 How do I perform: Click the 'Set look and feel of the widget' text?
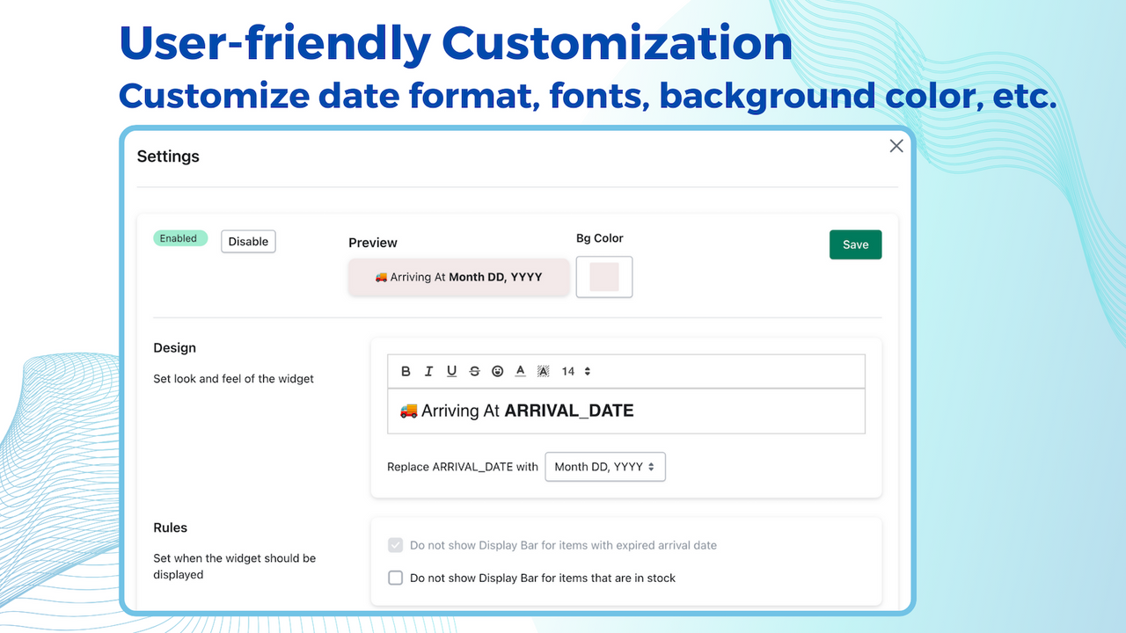(233, 379)
